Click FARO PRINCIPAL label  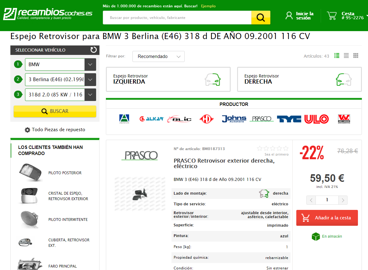[x=63, y=266]
